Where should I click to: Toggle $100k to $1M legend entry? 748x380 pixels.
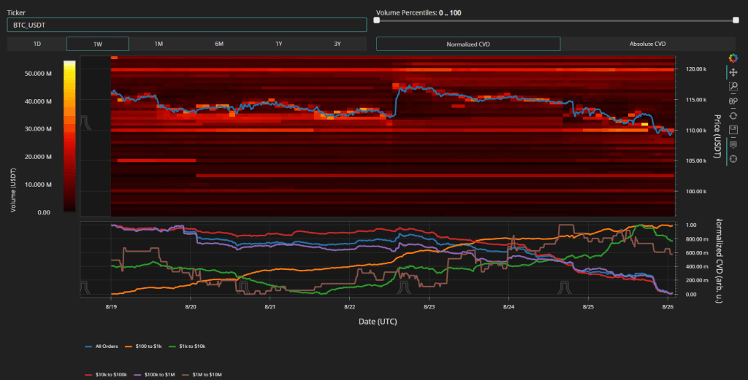[154, 375]
